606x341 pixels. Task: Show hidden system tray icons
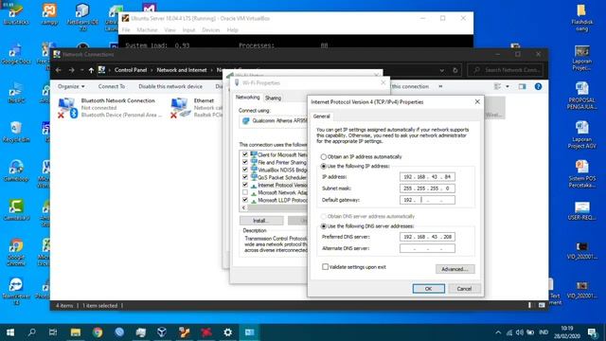point(498,332)
